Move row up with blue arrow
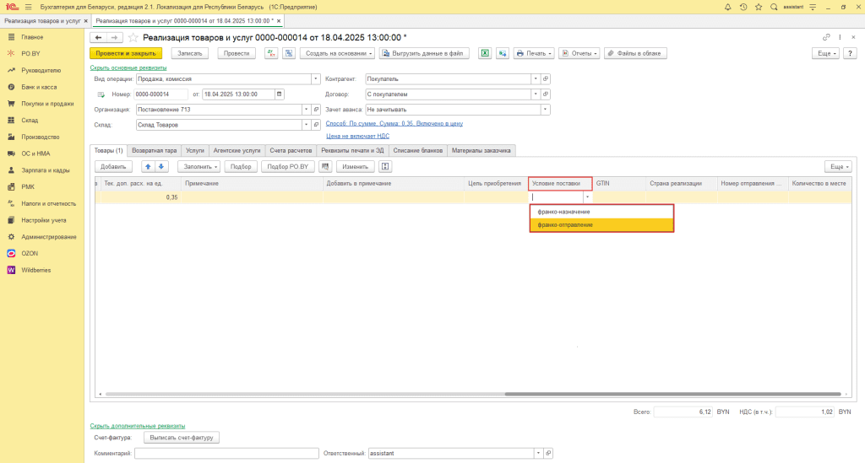 148,166
